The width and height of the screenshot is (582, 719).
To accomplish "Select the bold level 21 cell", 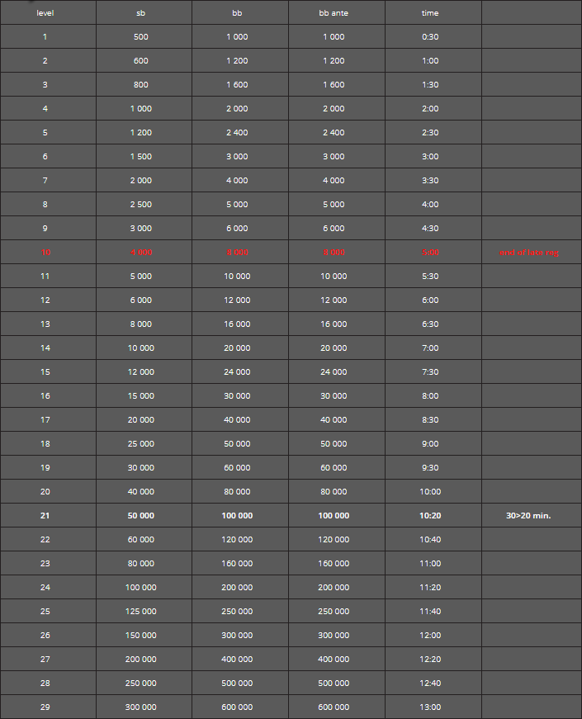I will click(45, 515).
